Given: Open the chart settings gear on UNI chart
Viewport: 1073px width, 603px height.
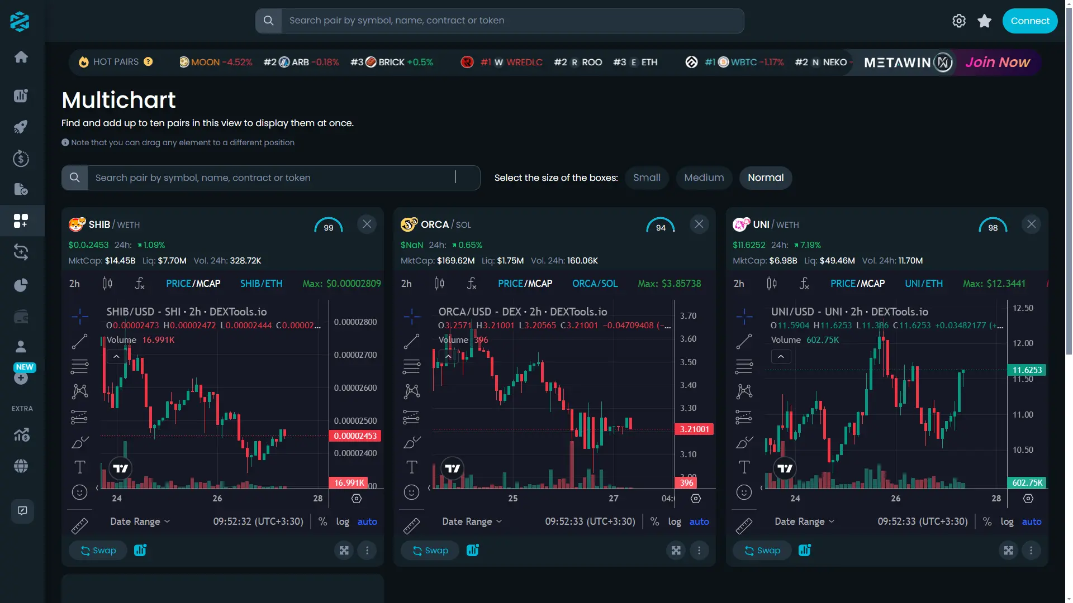Looking at the screenshot, I should point(1028,499).
